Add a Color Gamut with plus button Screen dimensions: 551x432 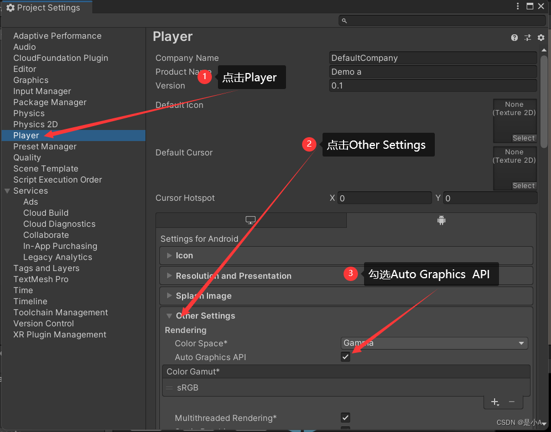pyautogui.click(x=495, y=402)
